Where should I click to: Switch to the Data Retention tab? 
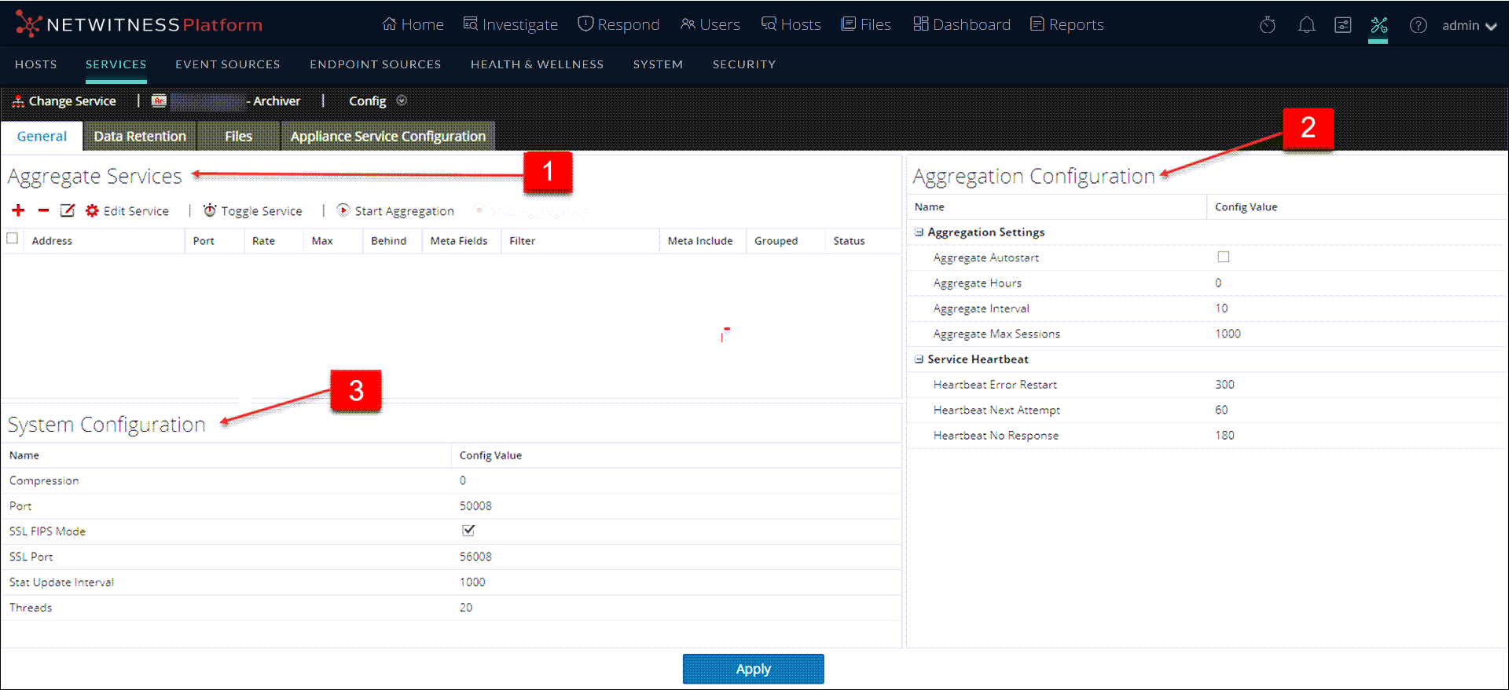140,136
